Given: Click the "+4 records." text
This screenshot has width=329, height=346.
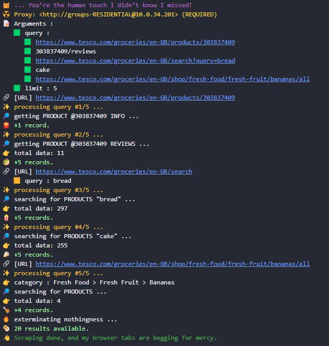Looking at the screenshot, I should tap(33, 310).
